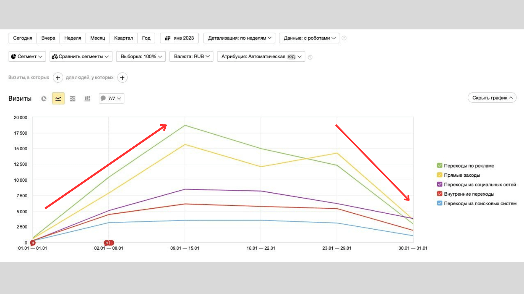Viewport: 524px width, 294px height.
Task: Click y-axis value '17 500'
Action: 21,133
